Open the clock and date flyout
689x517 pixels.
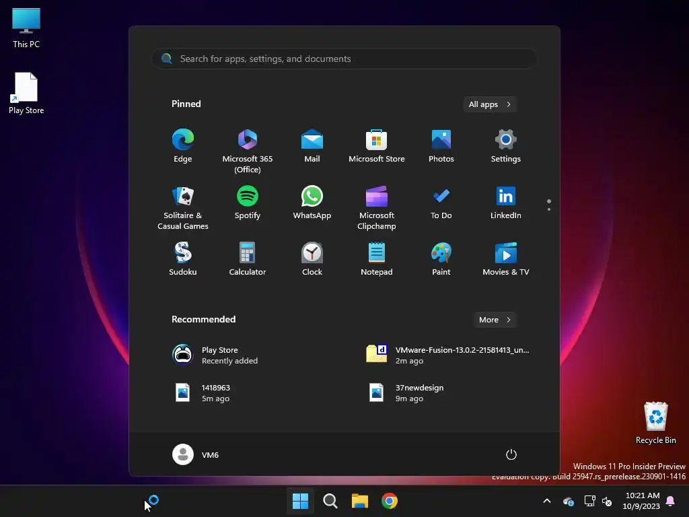tap(641, 501)
